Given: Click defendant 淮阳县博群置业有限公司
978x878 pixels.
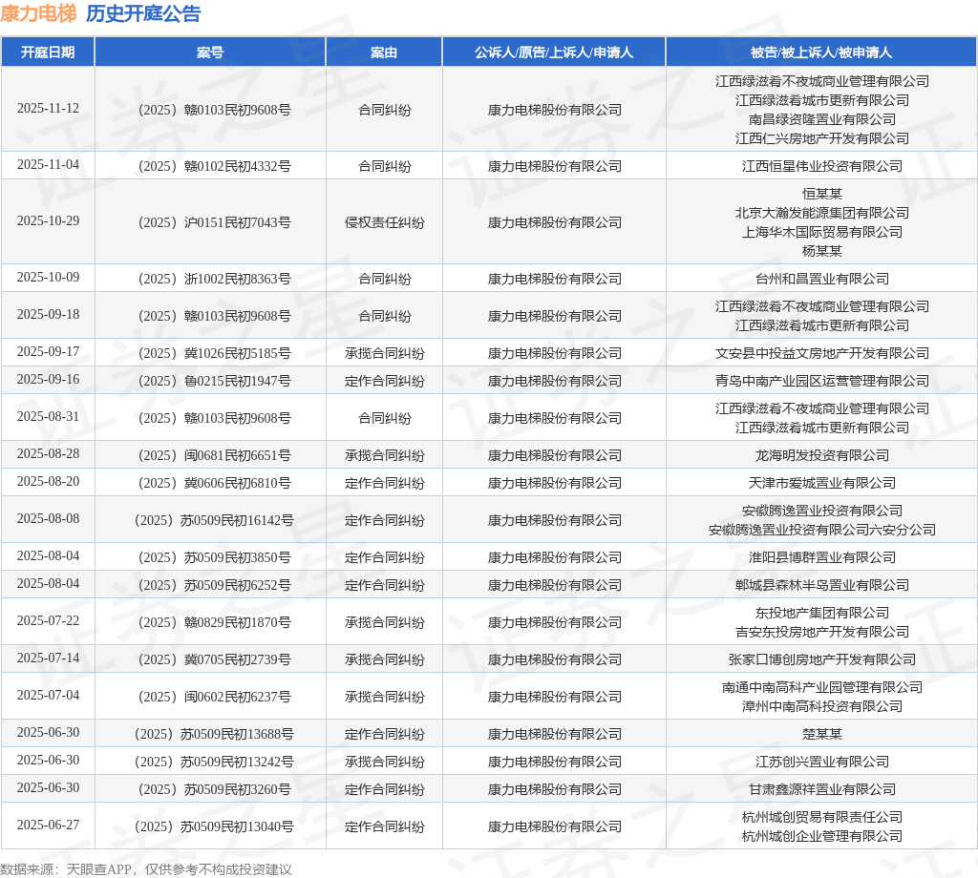Looking at the screenshot, I should point(821,557).
